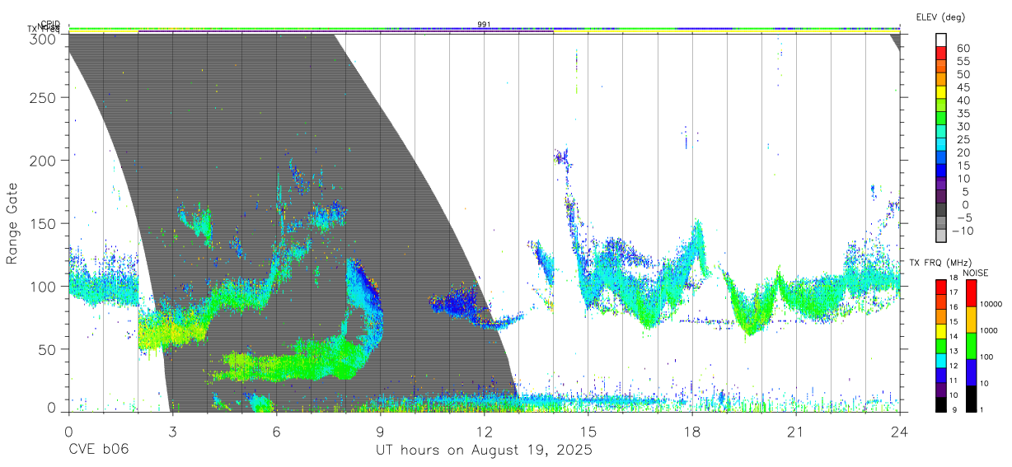Click the '6' UT hour tick label
This screenshot has width=1012, height=467.
(276, 432)
